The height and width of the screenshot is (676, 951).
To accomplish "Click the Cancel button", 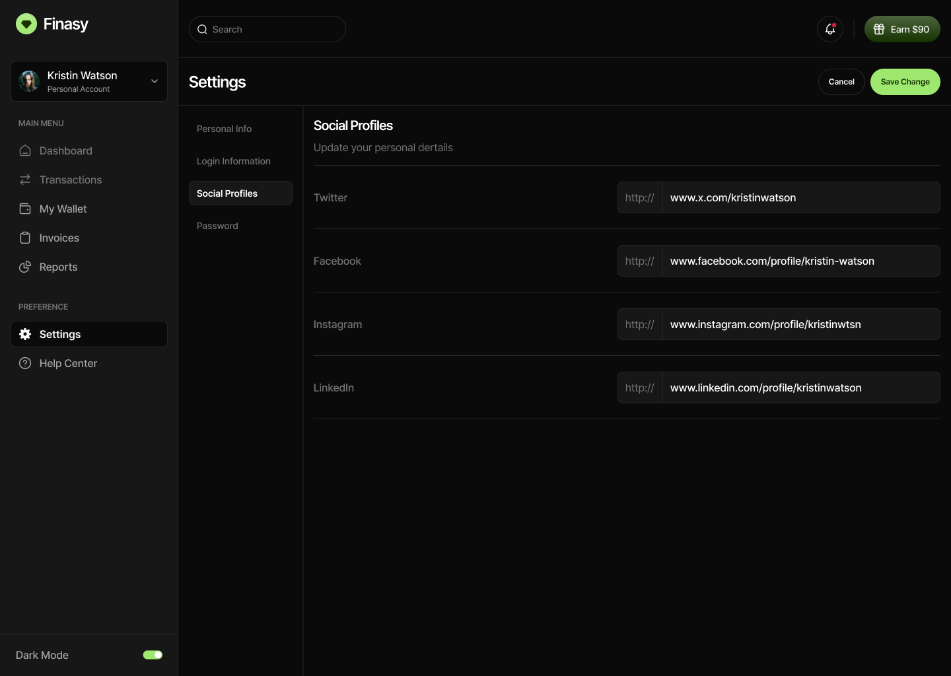I will (841, 82).
